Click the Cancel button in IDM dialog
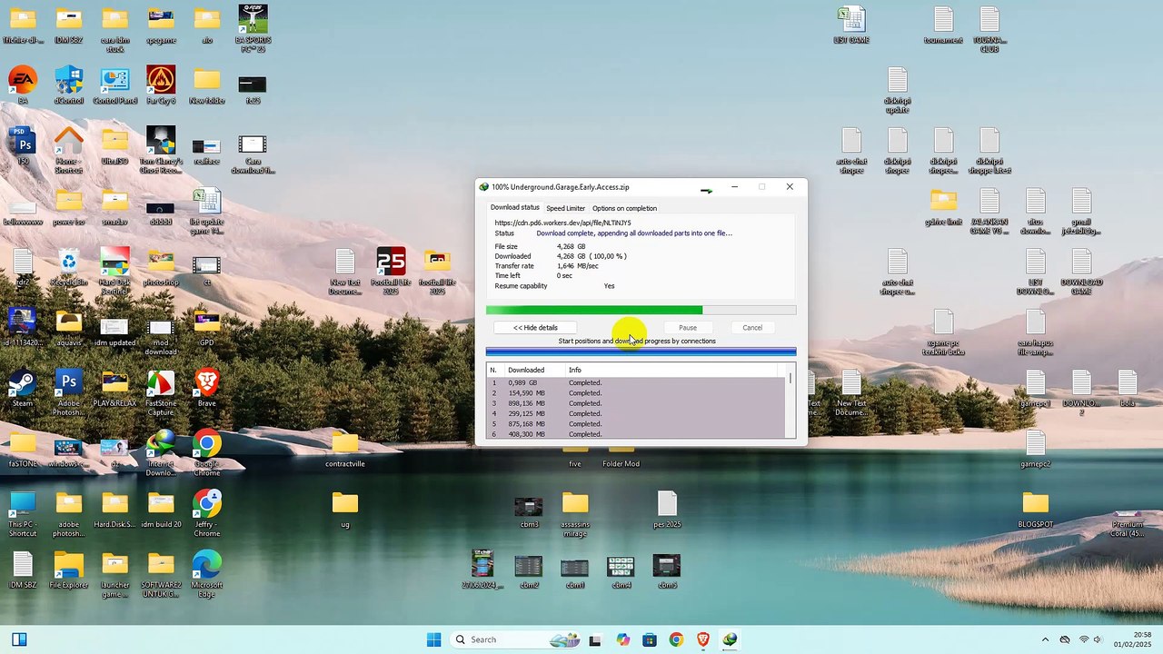The height and width of the screenshot is (654, 1163). point(752,328)
